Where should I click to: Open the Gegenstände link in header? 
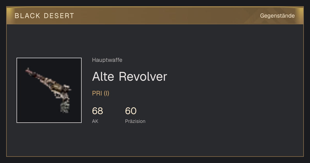[x=277, y=16]
